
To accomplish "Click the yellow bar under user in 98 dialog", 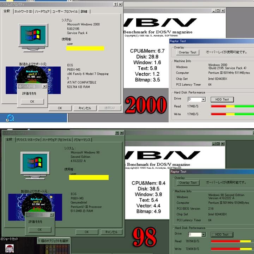I will point(89,177).
